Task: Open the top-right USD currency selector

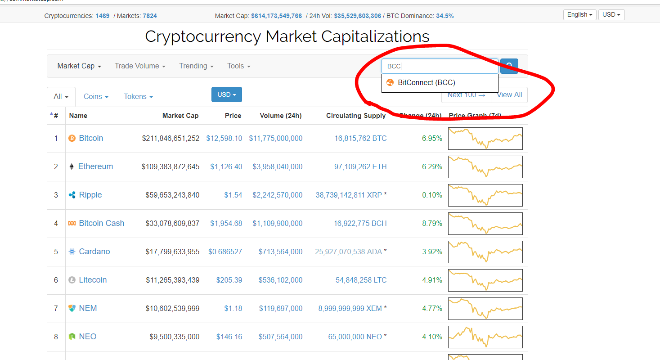Action: (611, 14)
